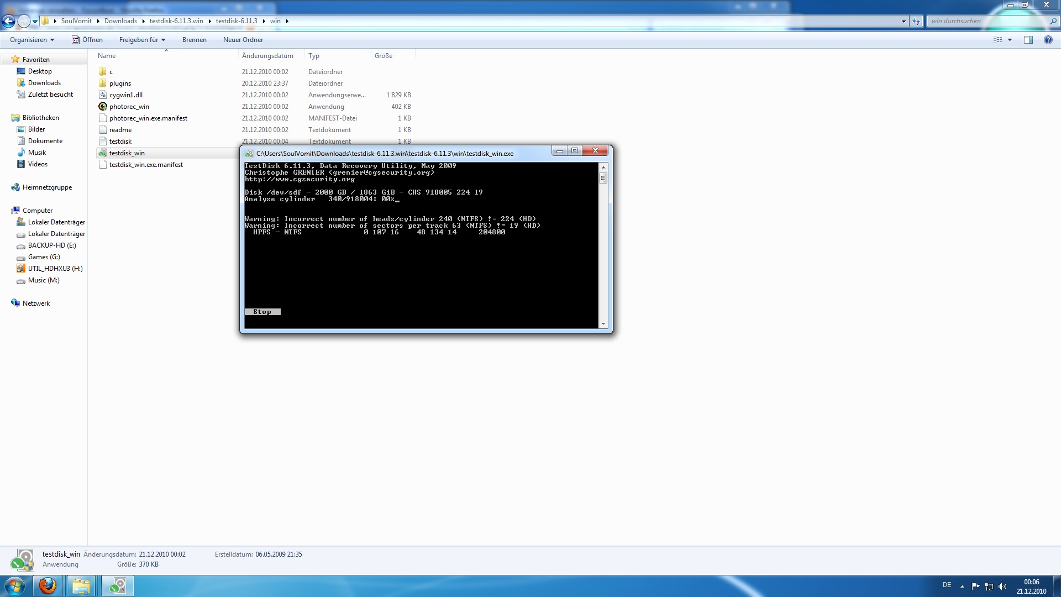The height and width of the screenshot is (597, 1061).
Task: Select the photorec_win application icon
Action: 103,107
